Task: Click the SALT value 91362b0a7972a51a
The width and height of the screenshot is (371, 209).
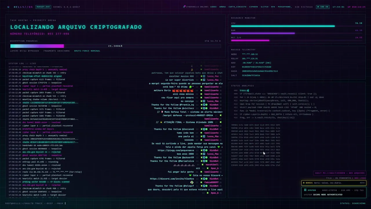Action: (x=251, y=75)
